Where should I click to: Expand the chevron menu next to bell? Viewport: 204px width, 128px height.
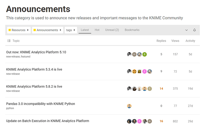pyautogui.click(x=186, y=30)
